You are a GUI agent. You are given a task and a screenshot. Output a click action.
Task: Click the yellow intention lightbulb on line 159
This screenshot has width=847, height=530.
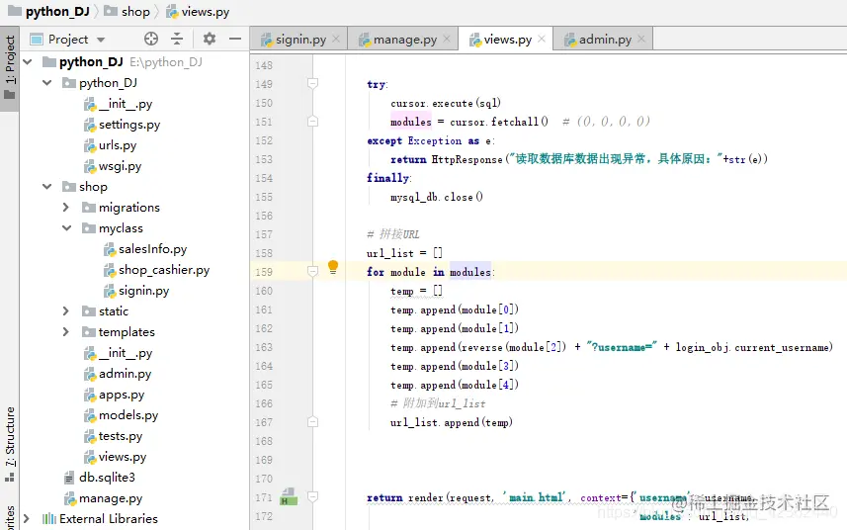pos(333,267)
